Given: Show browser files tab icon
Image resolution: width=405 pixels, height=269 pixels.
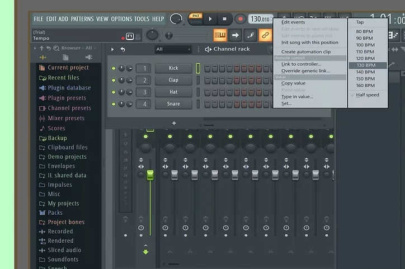Looking at the screenshot, I should coord(65,57).
